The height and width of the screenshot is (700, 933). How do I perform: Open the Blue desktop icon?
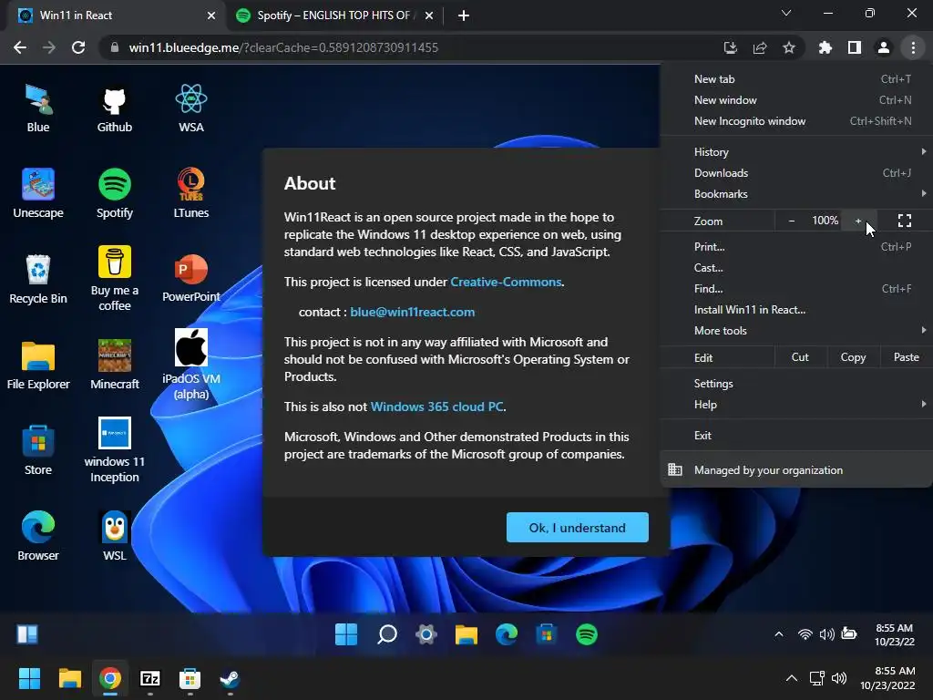pos(38,108)
